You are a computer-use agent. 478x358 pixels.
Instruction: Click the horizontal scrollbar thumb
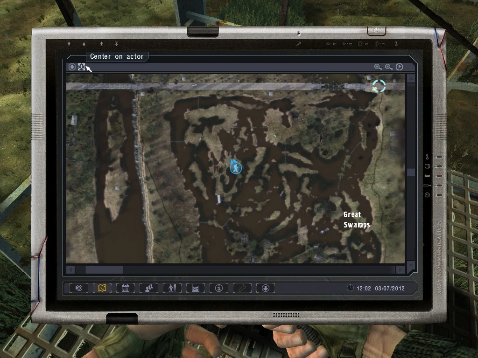pyautogui.click(x=104, y=270)
